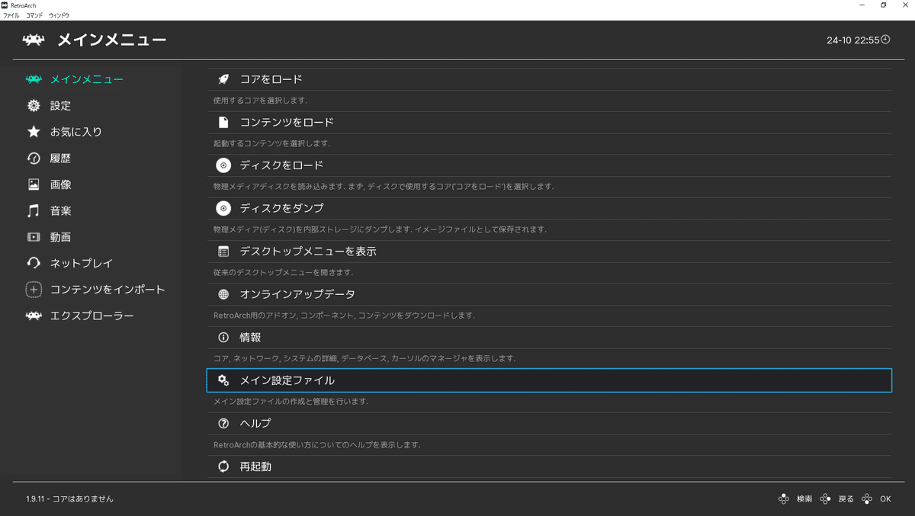Click the disc icon beside ディスクをロード
The height and width of the screenshot is (516, 915).
pos(223,165)
